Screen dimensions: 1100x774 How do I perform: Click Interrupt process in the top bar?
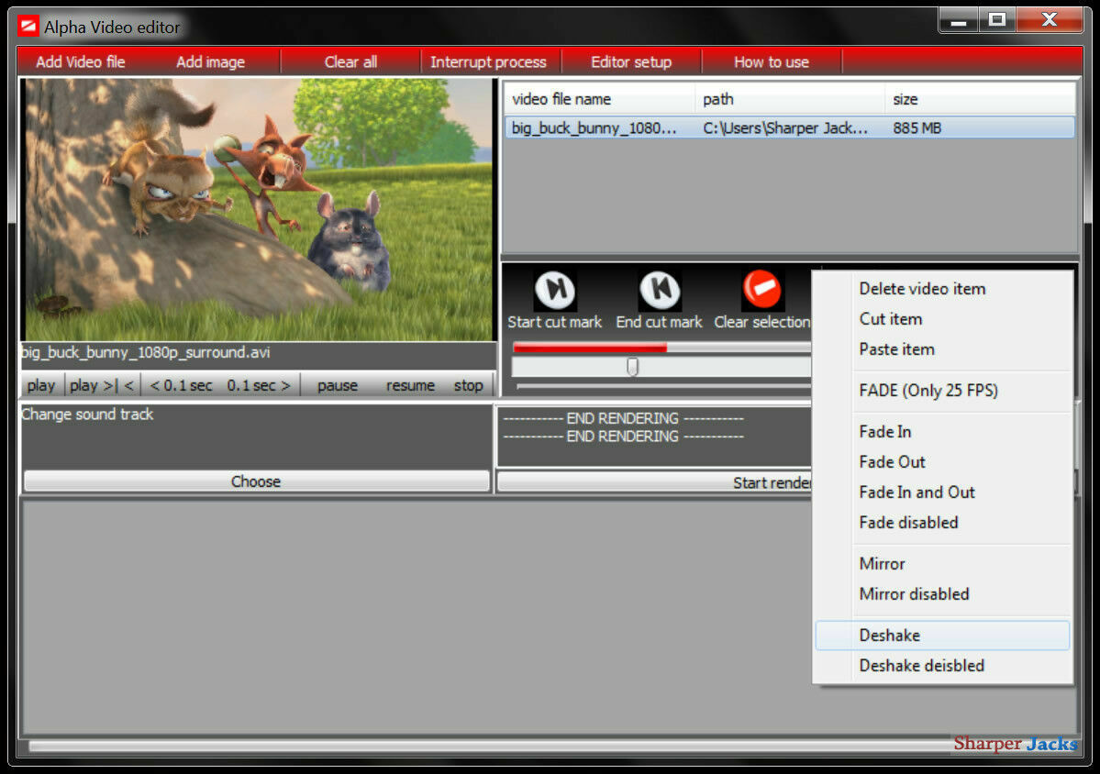488,61
